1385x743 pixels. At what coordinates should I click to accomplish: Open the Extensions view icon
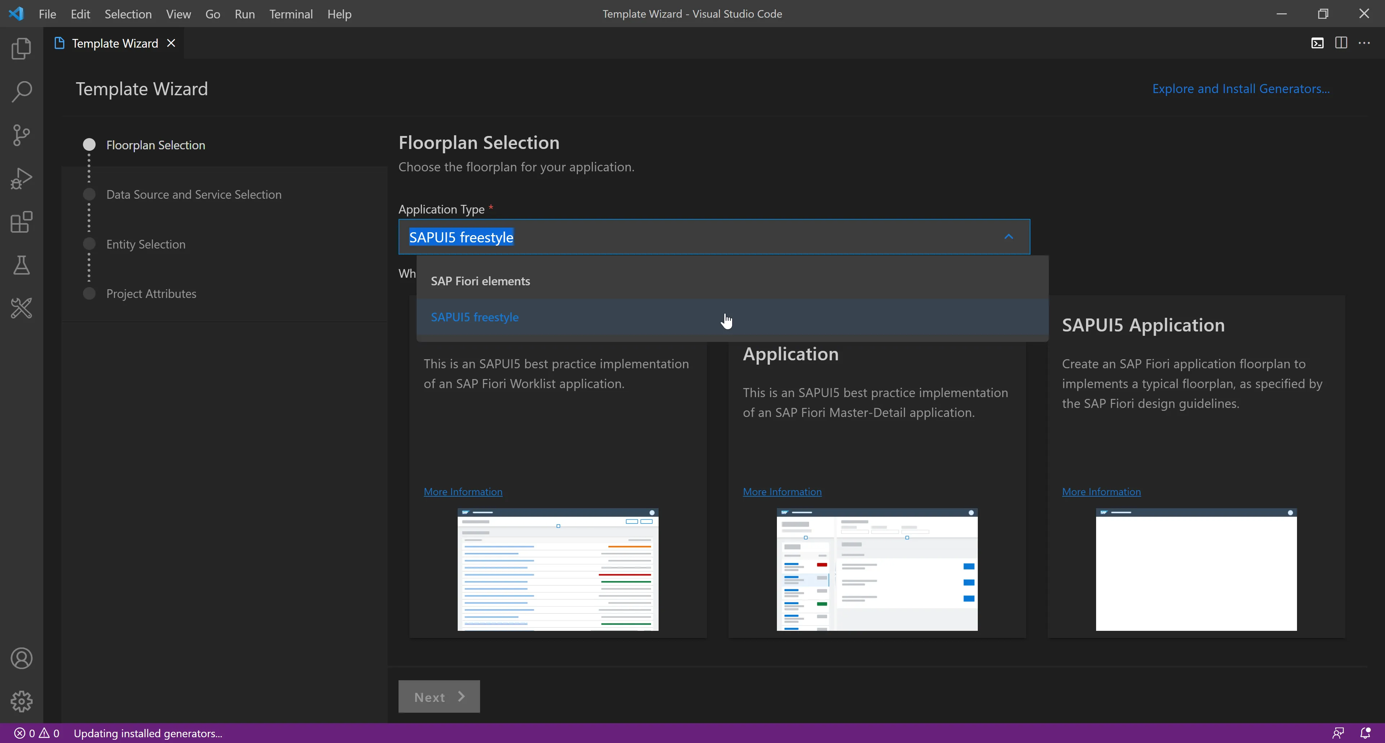22,222
